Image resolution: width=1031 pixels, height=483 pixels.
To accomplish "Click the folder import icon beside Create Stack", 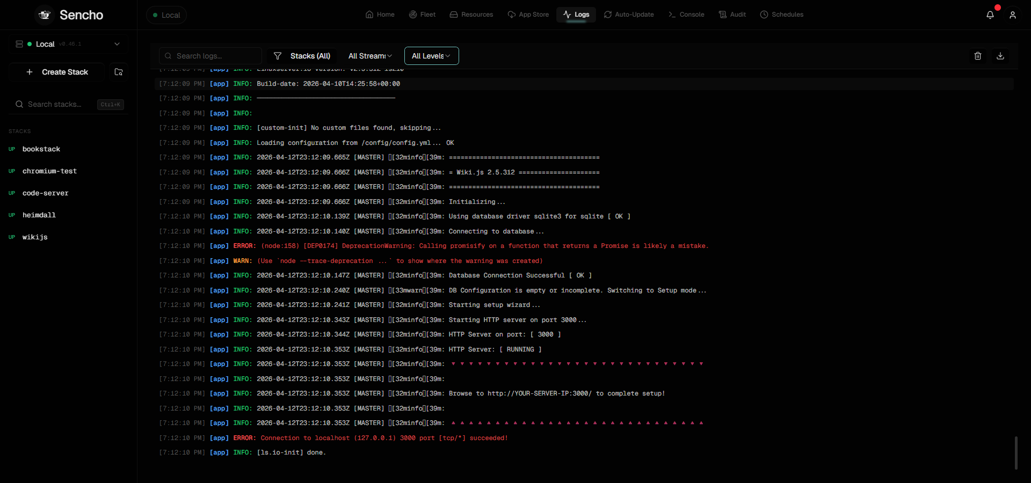I will [119, 72].
